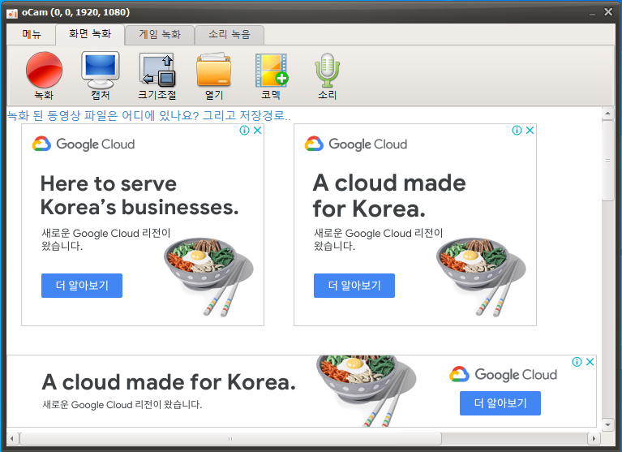Open the 코덱 codec settings icon
The width and height of the screenshot is (622, 452).
[272, 75]
